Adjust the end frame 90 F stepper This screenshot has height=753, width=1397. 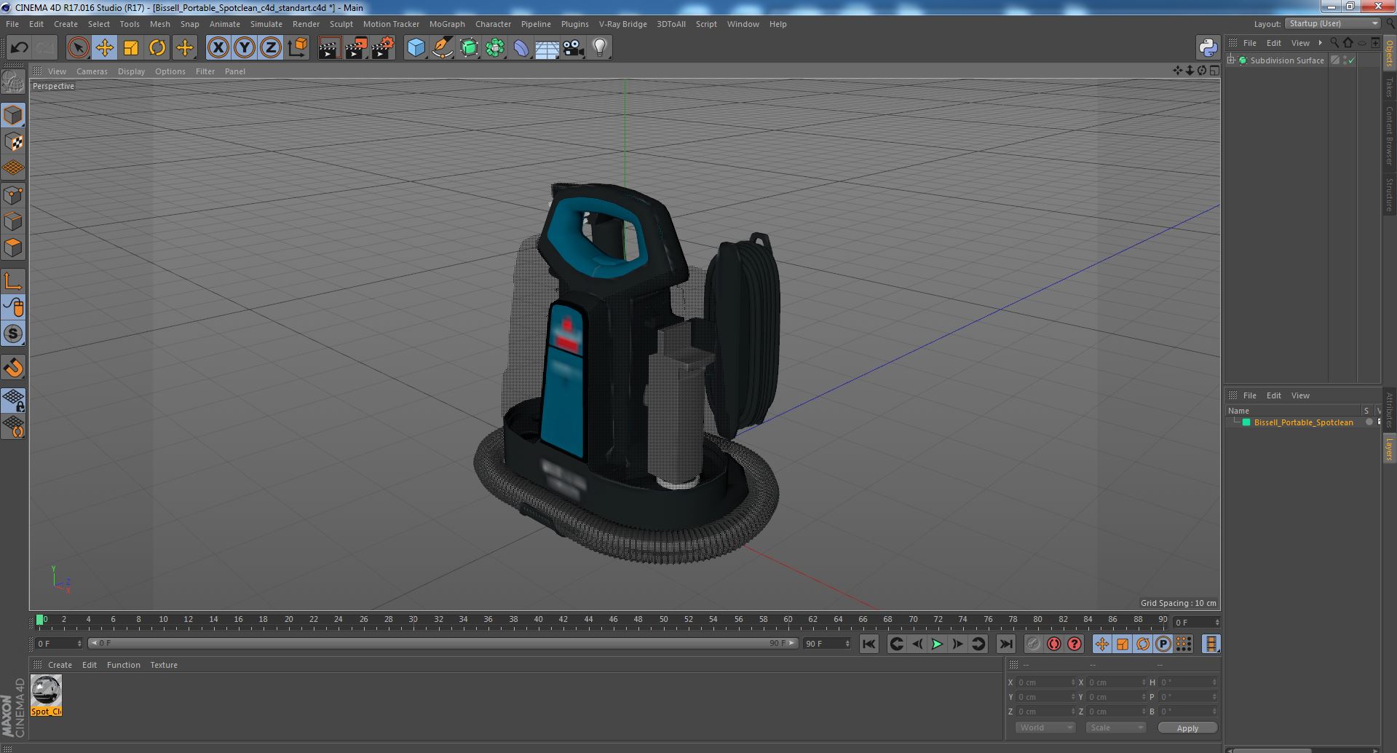[847, 644]
